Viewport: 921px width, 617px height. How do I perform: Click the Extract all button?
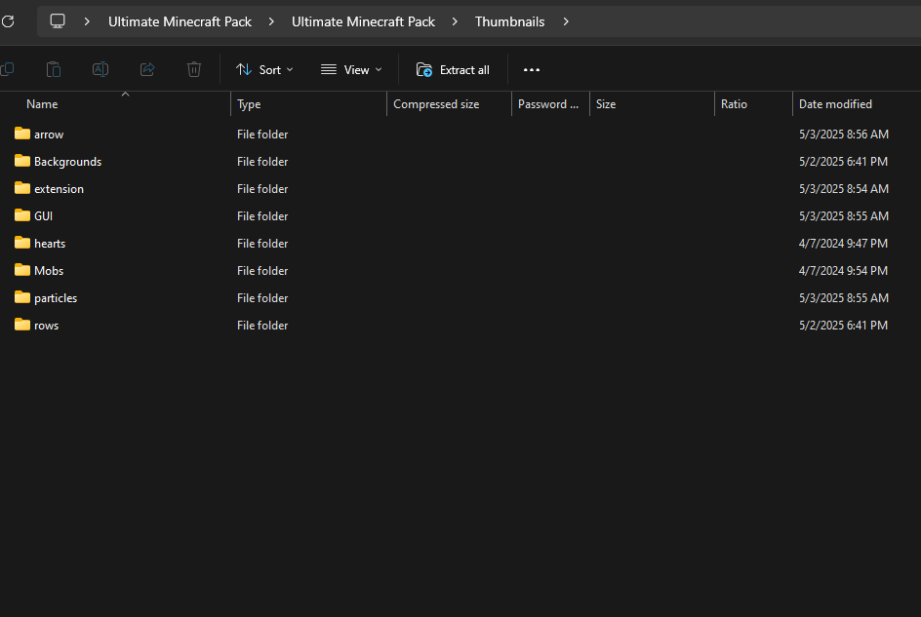453,70
